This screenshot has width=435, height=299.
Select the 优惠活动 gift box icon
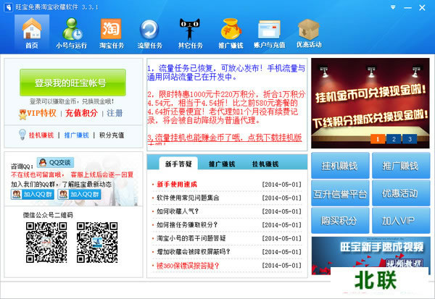(310, 32)
